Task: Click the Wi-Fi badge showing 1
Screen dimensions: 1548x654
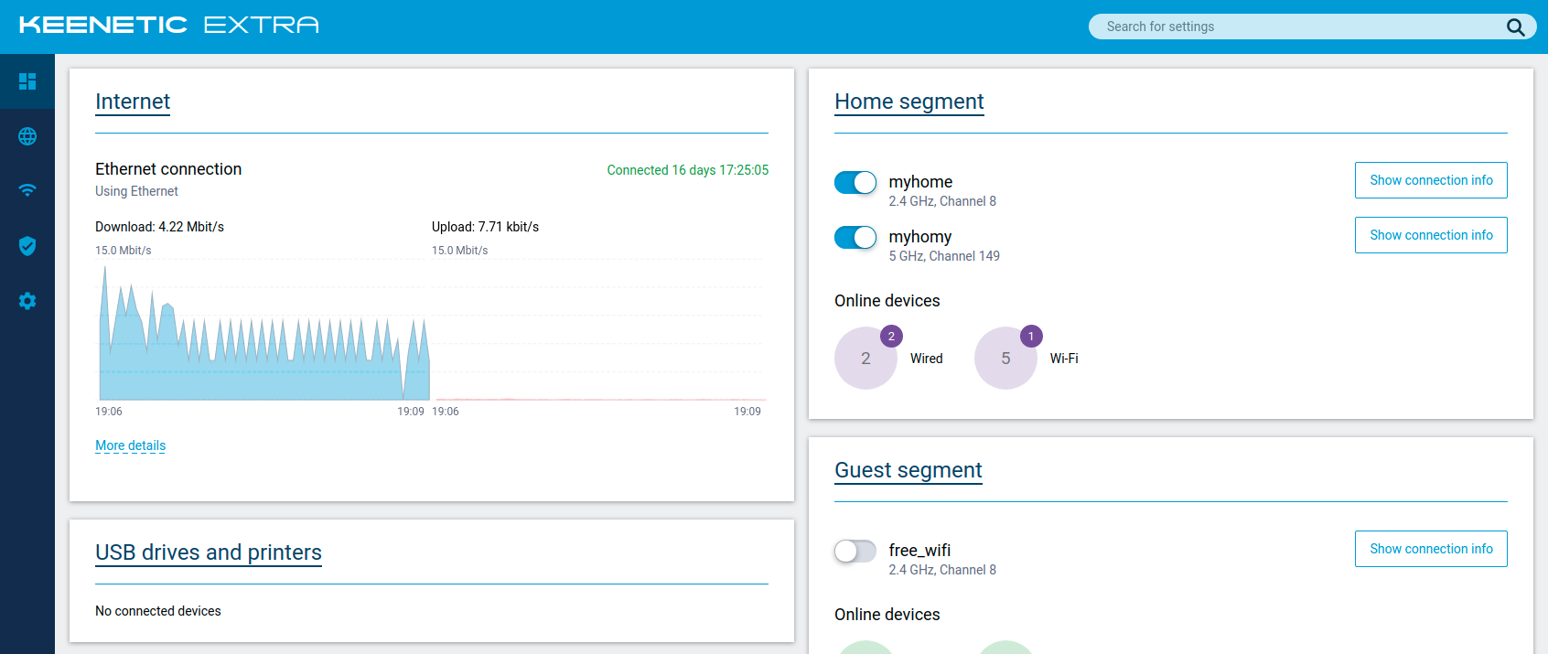Action: point(1031,337)
